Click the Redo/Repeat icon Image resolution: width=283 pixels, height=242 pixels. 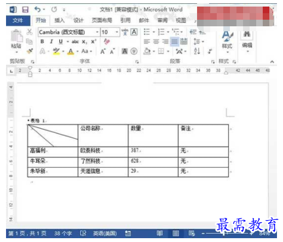(x=54, y=9)
